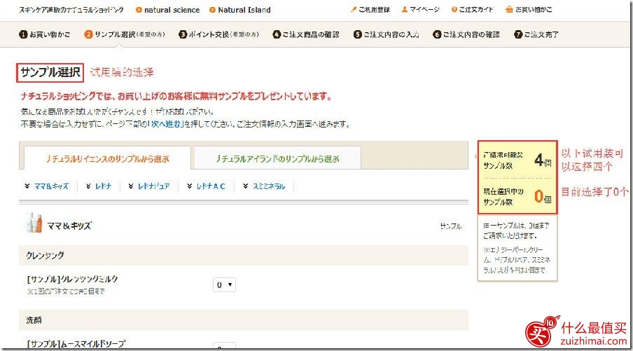Open お買い物かご cart link in header
This screenshot has width=633, height=351.
(x=534, y=10)
